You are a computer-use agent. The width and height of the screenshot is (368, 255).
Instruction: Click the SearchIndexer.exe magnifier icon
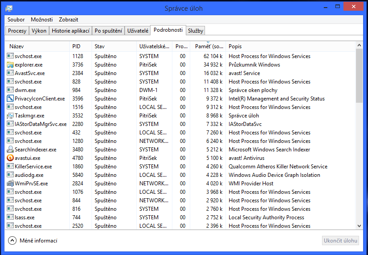[10, 150]
